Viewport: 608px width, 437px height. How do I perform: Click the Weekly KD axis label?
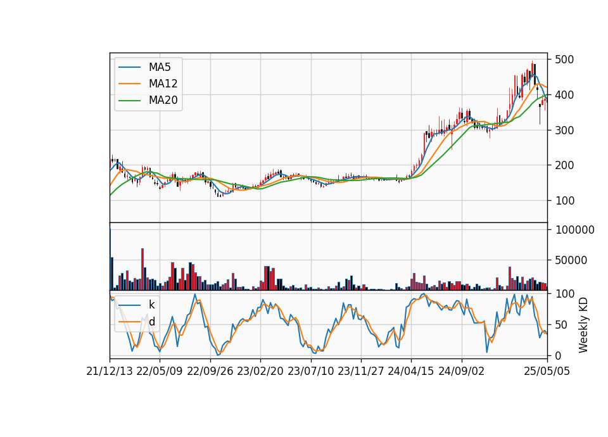[x=583, y=325]
